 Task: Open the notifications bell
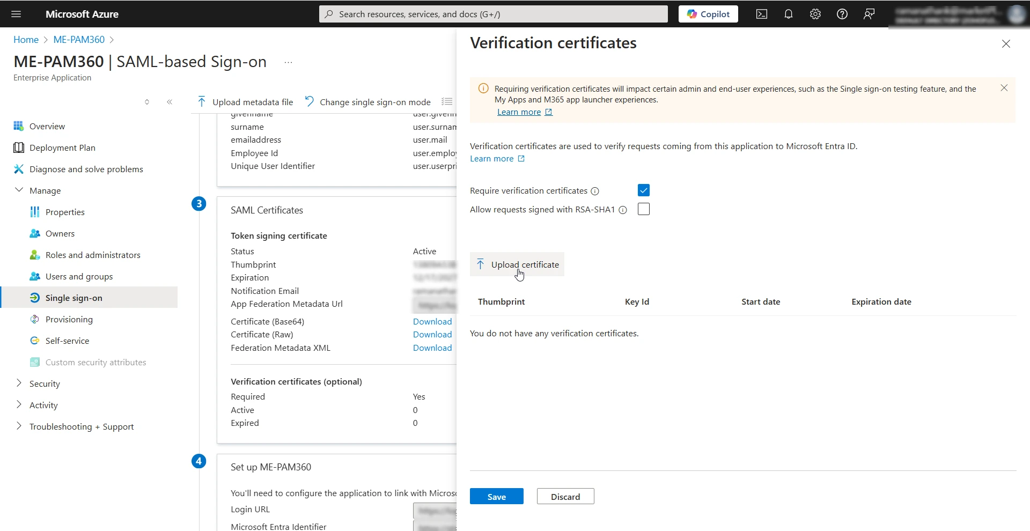(788, 14)
